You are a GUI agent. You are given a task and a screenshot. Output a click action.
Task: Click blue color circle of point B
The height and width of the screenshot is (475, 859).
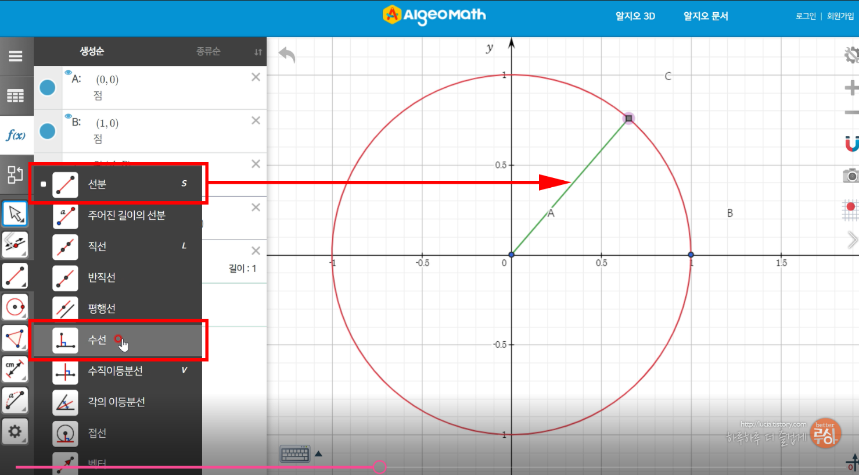48,131
